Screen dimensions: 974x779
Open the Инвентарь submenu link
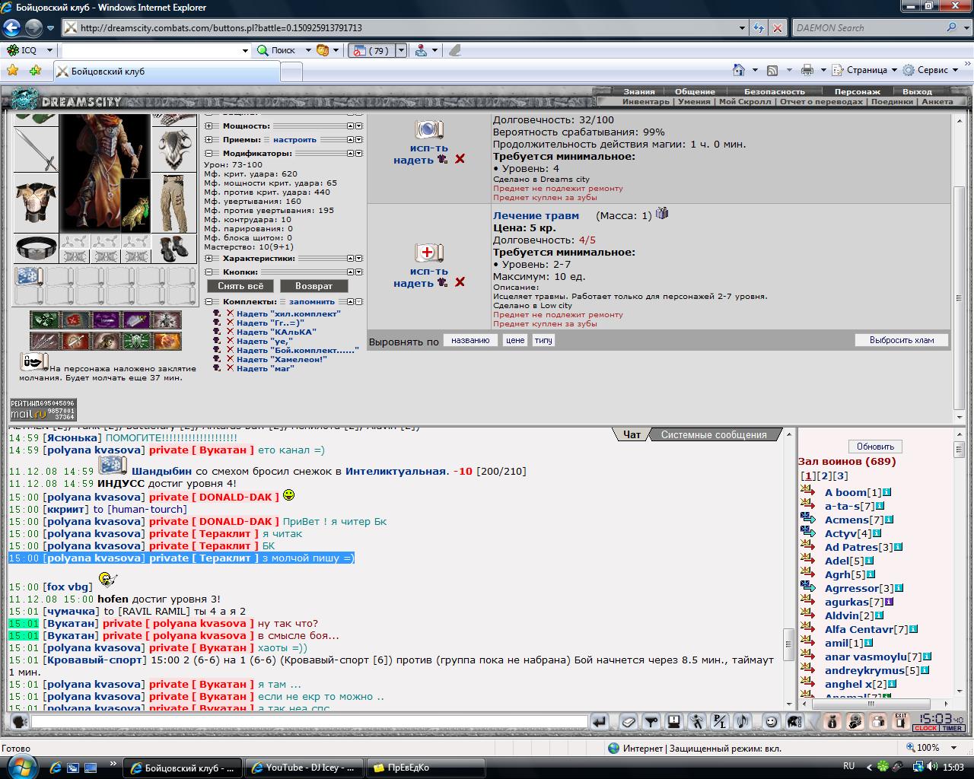645,101
